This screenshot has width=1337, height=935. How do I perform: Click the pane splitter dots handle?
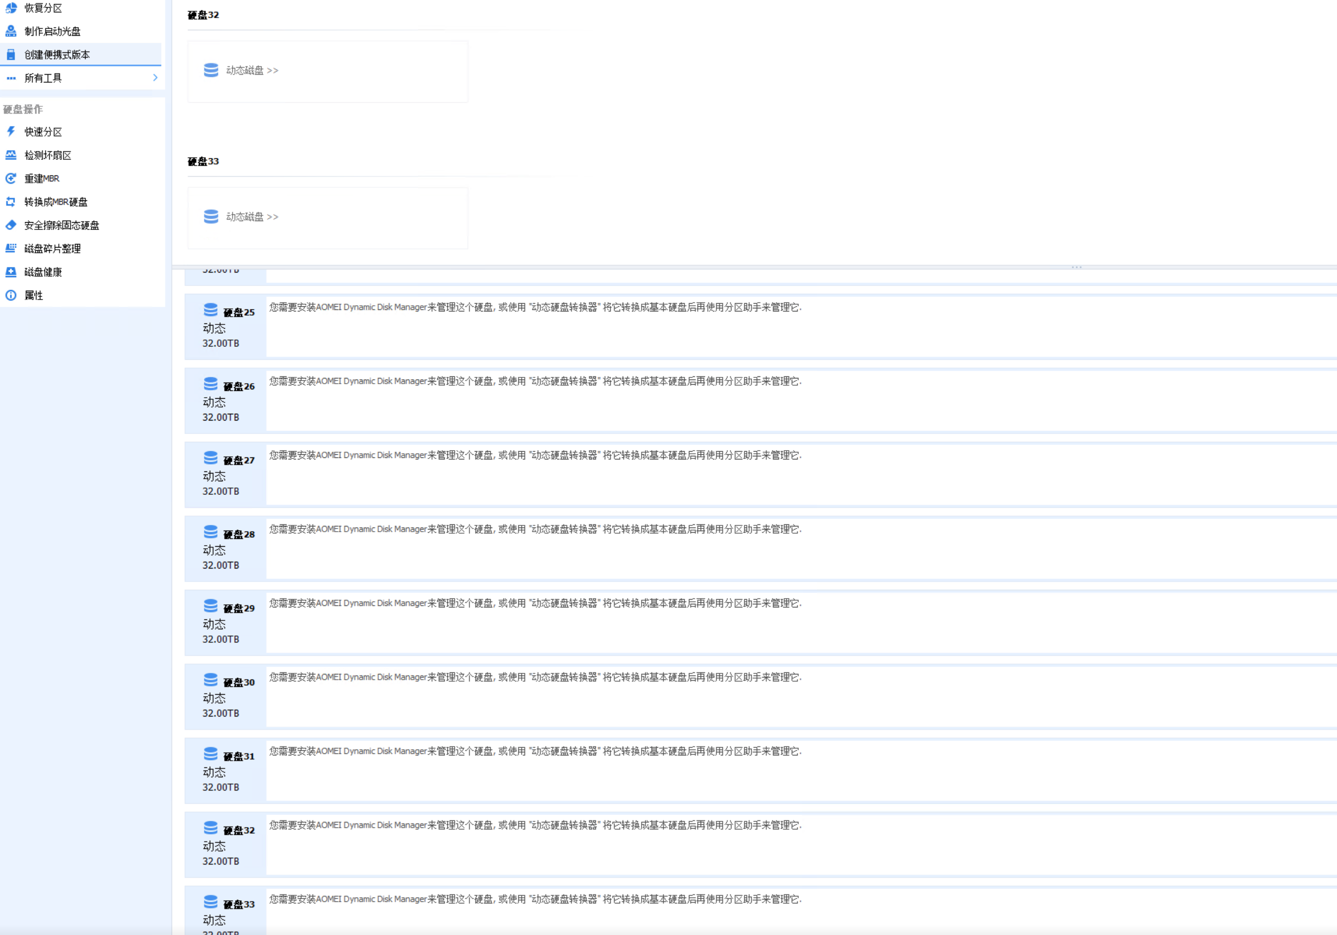point(1076,267)
